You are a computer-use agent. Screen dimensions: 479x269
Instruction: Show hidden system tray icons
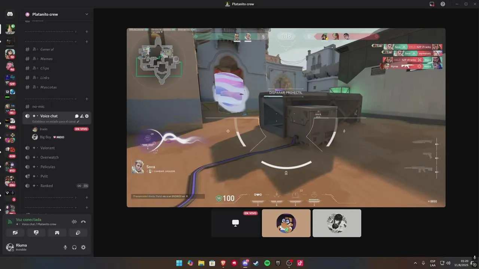(415, 263)
